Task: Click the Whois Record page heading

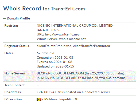Action: coord(22,9)
